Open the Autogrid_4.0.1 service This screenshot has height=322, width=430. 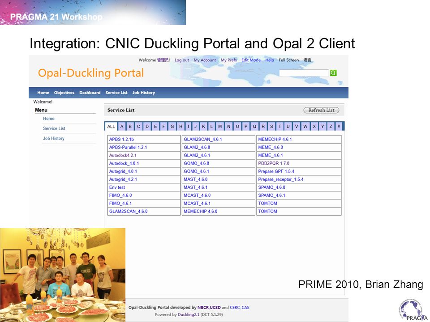(x=123, y=171)
